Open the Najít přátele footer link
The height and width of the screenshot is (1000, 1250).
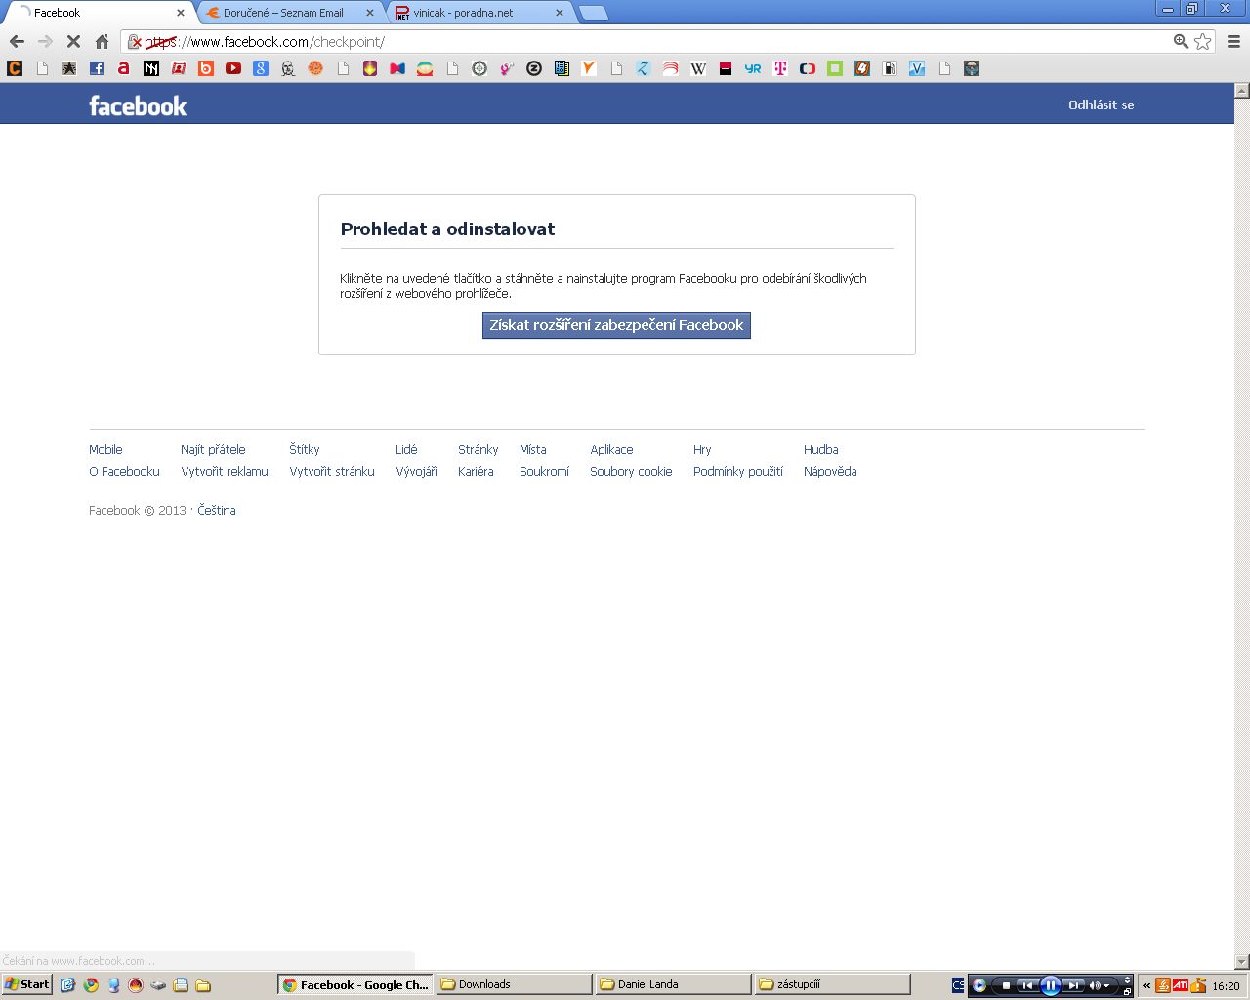(x=213, y=450)
